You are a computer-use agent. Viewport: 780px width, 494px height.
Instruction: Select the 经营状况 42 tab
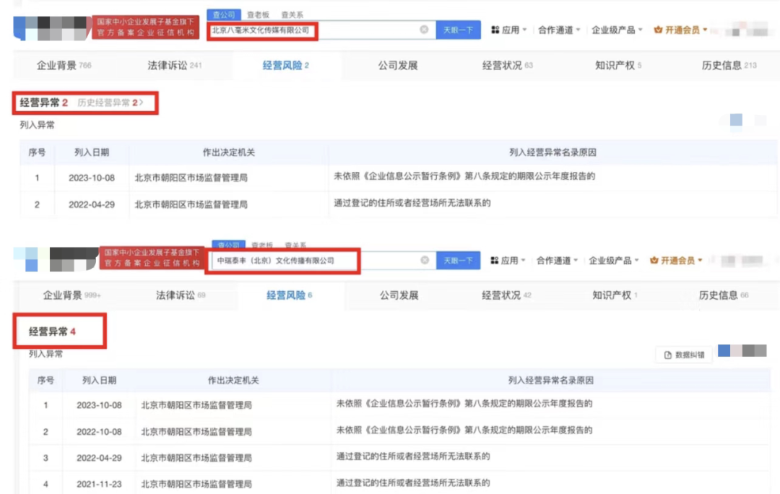[506, 295]
